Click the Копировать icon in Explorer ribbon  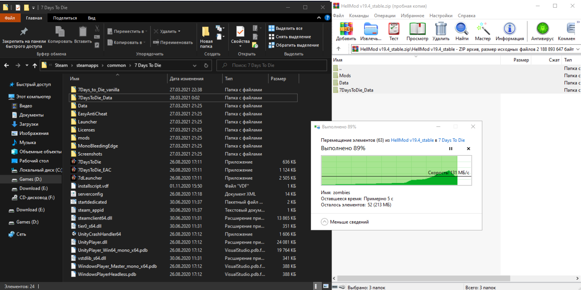(x=60, y=31)
